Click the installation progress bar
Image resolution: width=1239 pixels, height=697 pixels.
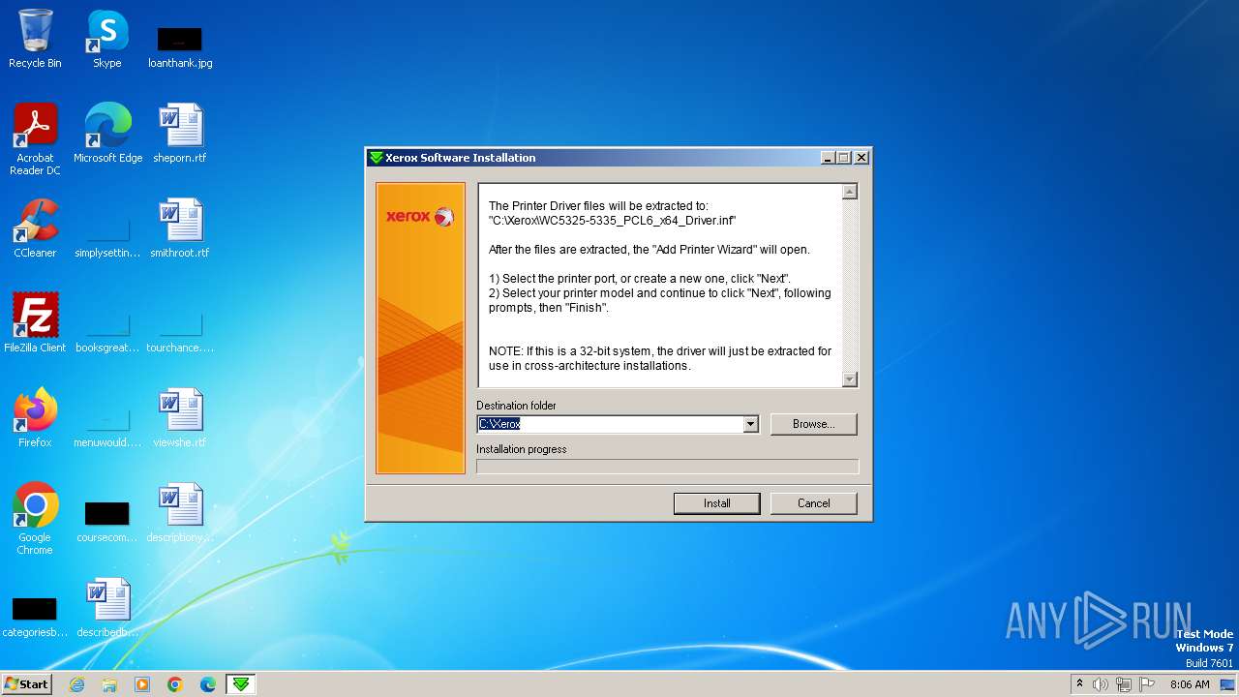tap(667, 467)
